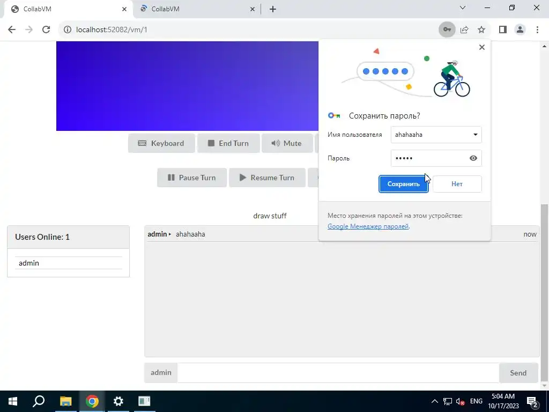The height and width of the screenshot is (412, 549).
Task: Click the chat message input field
Action: tap(338, 373)
